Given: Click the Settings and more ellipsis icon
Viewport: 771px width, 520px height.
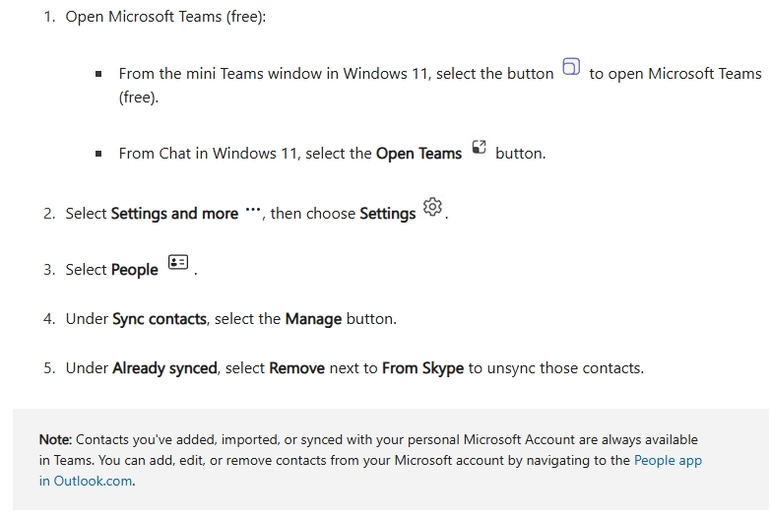Looking at the screenshot, I should point(252,211).
